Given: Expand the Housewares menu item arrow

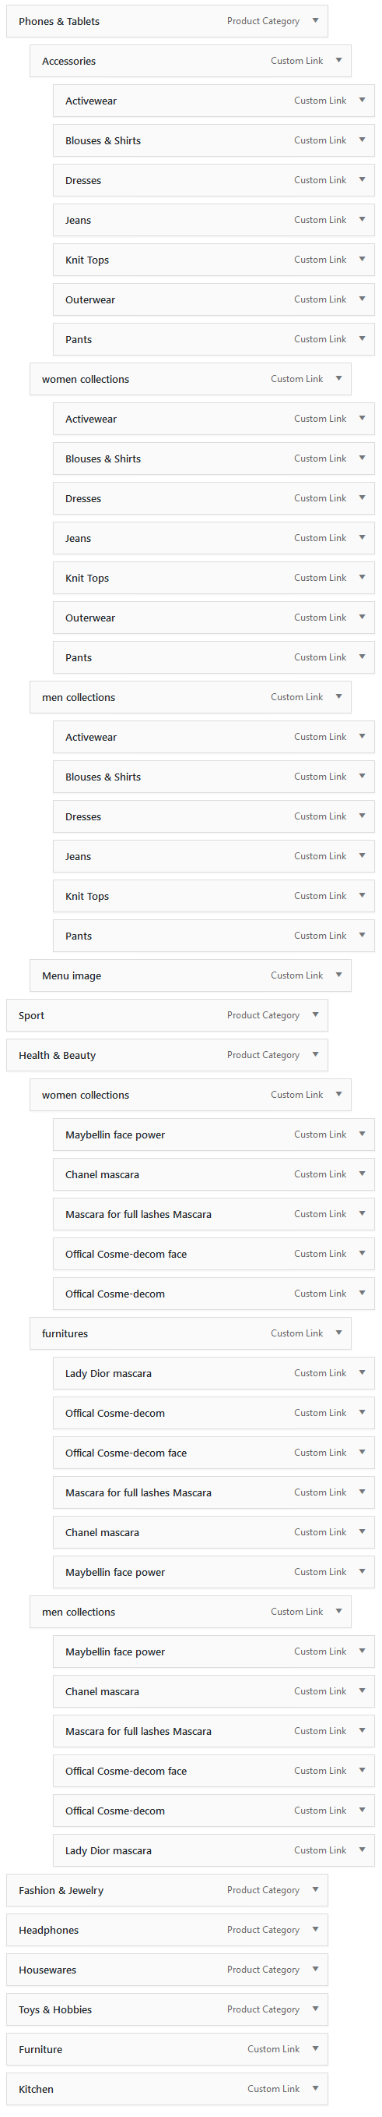Looking at the screenshot, I should click(x=316, y=1970).
